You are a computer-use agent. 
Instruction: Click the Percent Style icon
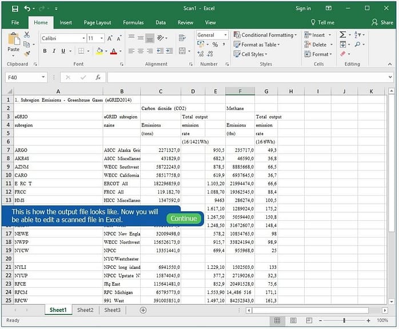coord(215,45)
